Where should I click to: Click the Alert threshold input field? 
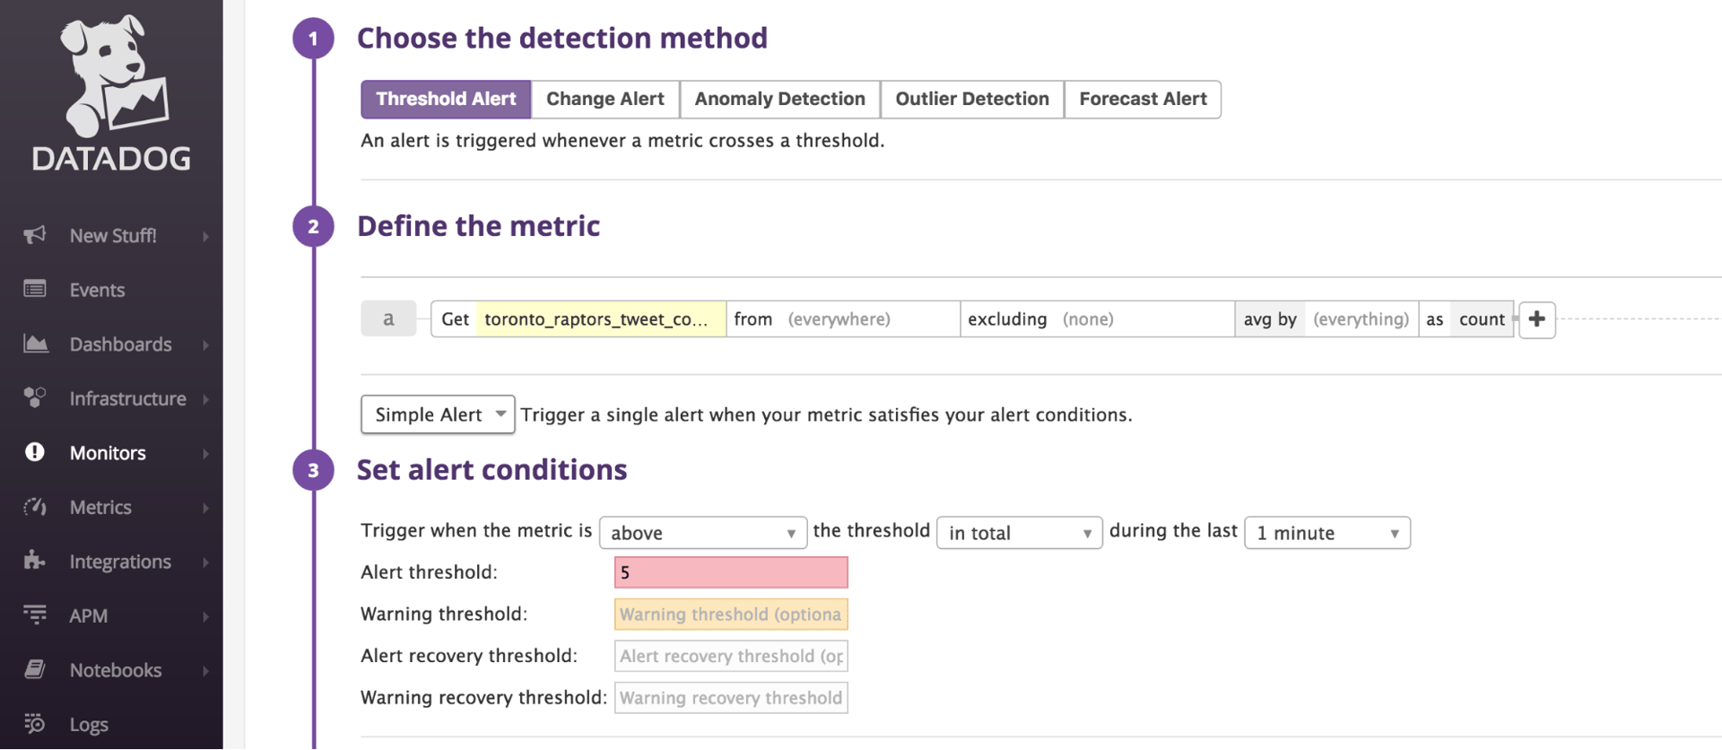pyautogui.click(x=731, y=572)
